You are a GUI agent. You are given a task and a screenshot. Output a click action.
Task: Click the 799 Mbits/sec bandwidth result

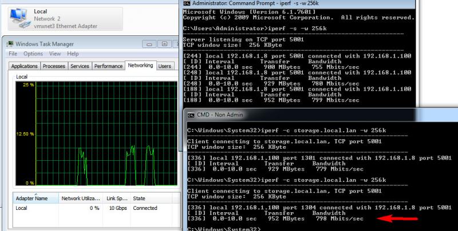(x=335, y=100)
